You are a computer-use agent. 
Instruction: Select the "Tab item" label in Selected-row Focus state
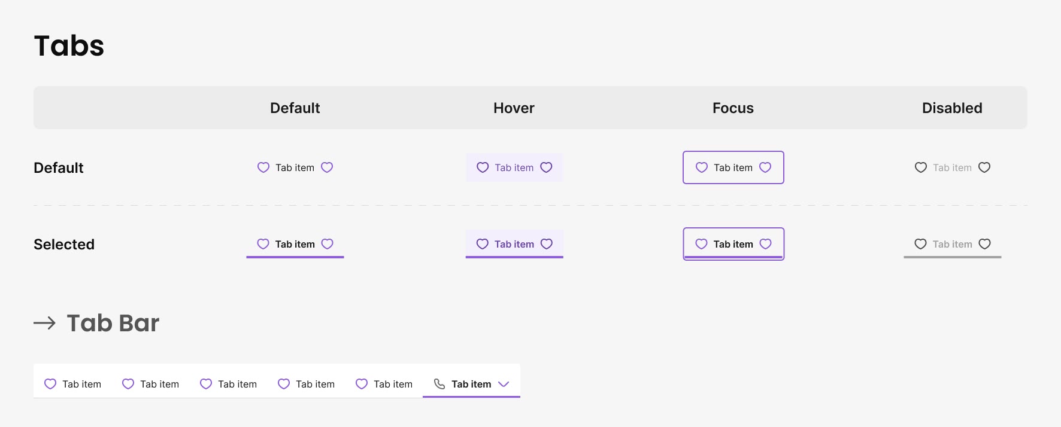pyautogui.click(x=733, y=244)
